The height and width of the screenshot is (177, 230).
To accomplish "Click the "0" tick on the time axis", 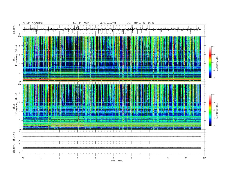I will 23,158.
